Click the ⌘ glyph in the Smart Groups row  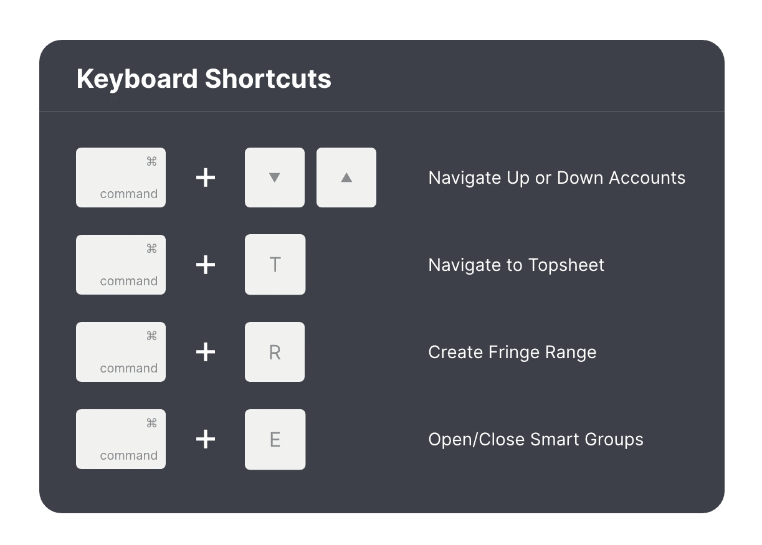pyautogui.click(x=151, y=423)
